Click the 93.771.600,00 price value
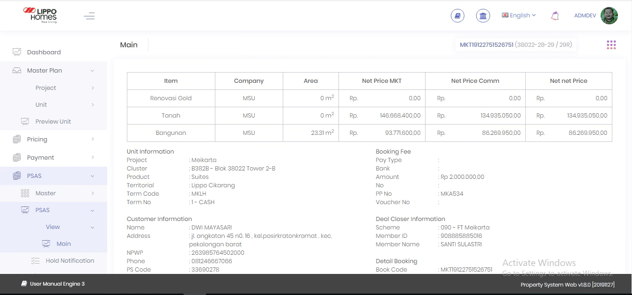This screenshot has width=632, height=295. [x=403, y=133]
